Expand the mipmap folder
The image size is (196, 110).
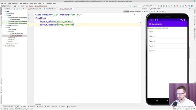tap(7, 38)
